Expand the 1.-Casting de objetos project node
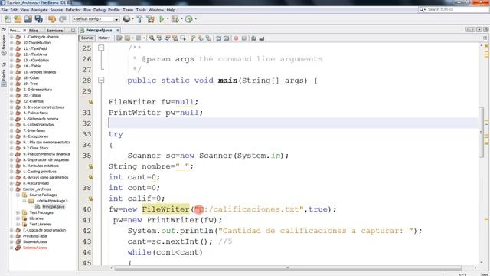This screenshot has height=276, width=490. click(11, 37)
